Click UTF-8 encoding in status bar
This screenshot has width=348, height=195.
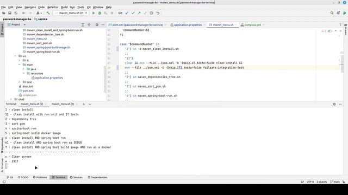click(310, 182)
